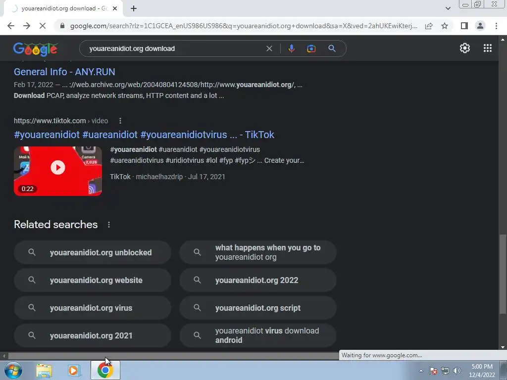Click the Google holiday logo

(x=36, y=49)
